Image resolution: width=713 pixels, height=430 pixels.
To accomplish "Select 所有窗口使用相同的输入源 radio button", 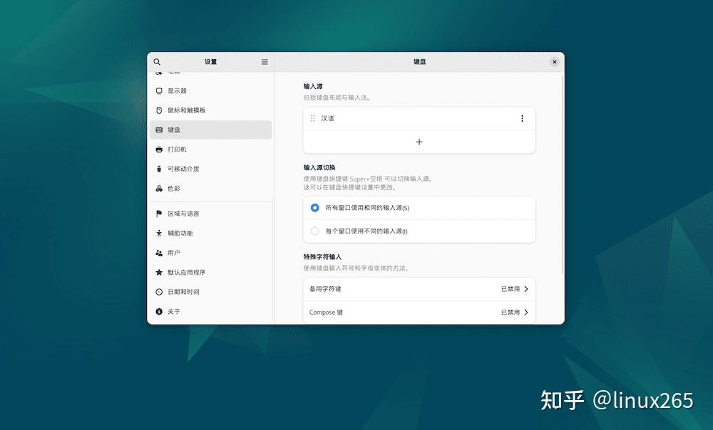I will coord(314,207).
